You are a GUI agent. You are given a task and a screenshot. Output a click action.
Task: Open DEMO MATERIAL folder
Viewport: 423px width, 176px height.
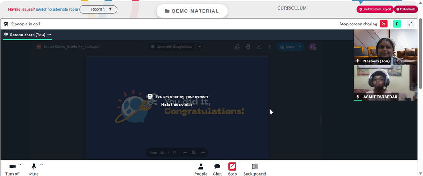coord(192,11)
